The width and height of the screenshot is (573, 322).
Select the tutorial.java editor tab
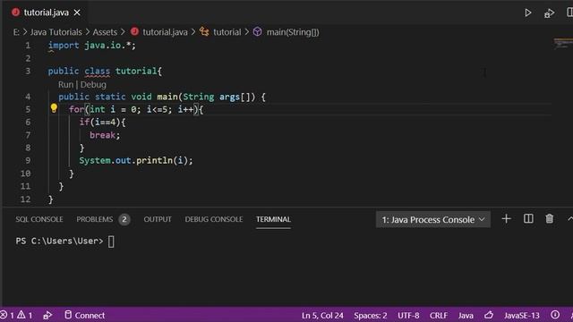click(46, 13)
